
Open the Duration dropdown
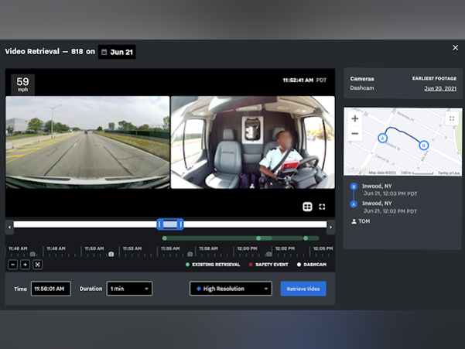point(129,289)
